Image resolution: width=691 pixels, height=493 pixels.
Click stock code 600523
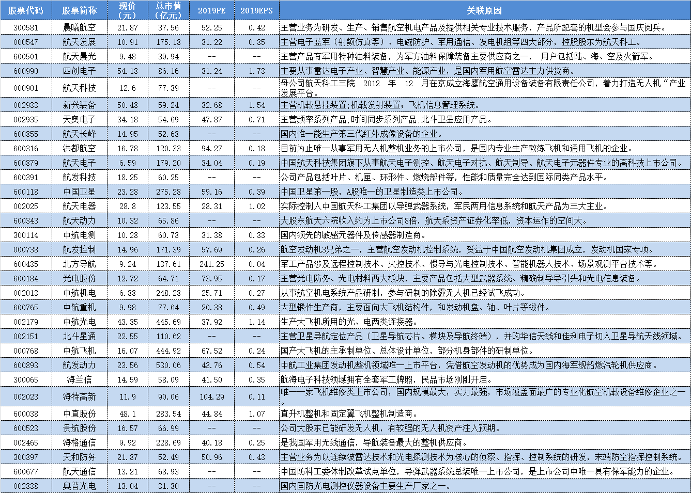point(26,428)
